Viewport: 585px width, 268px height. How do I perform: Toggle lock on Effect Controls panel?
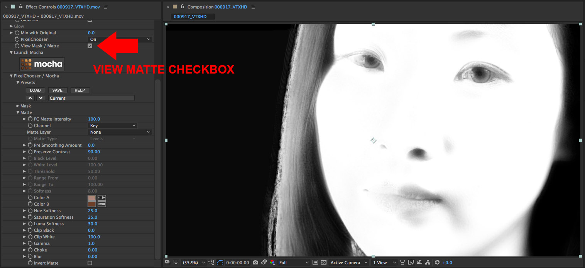(21, 7)
